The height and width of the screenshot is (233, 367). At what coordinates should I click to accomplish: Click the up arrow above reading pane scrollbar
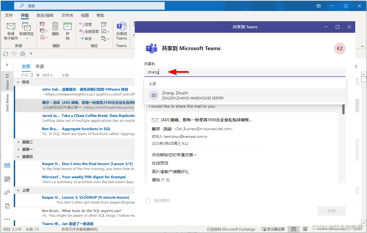pos(356,67)
